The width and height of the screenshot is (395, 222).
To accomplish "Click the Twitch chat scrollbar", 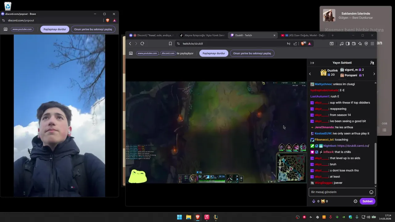I will [375, 163].
